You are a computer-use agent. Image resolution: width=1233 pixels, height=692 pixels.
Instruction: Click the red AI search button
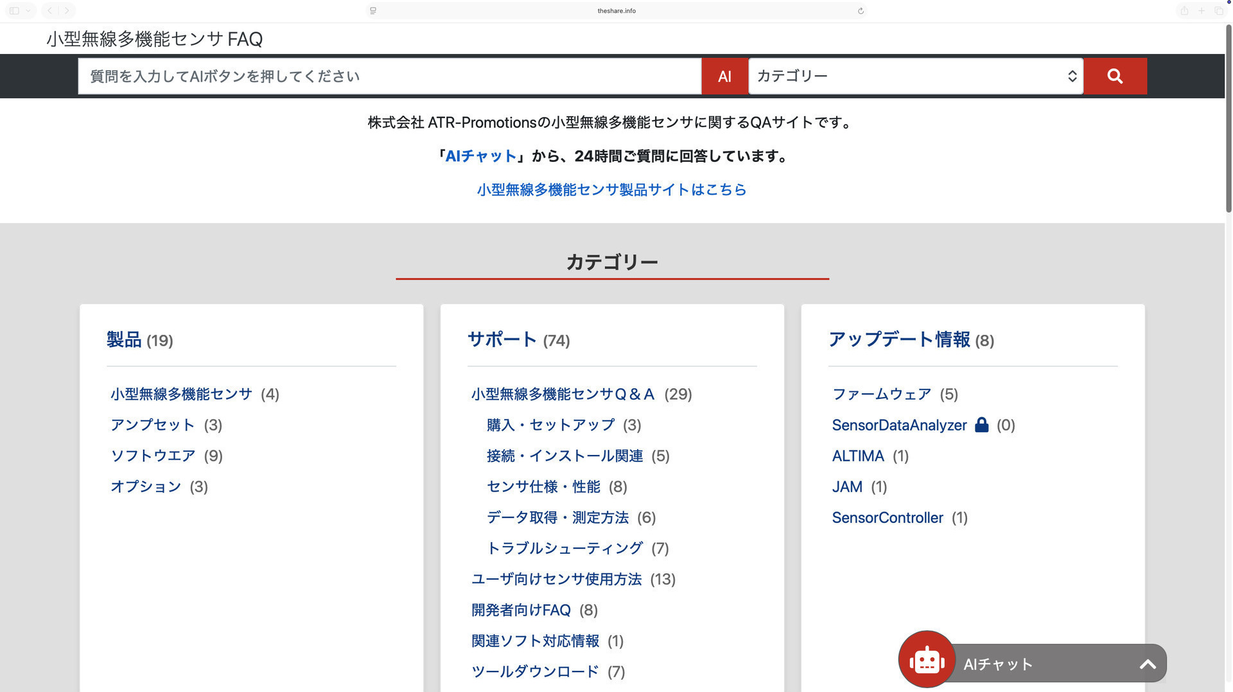click(x=724, y=76)
